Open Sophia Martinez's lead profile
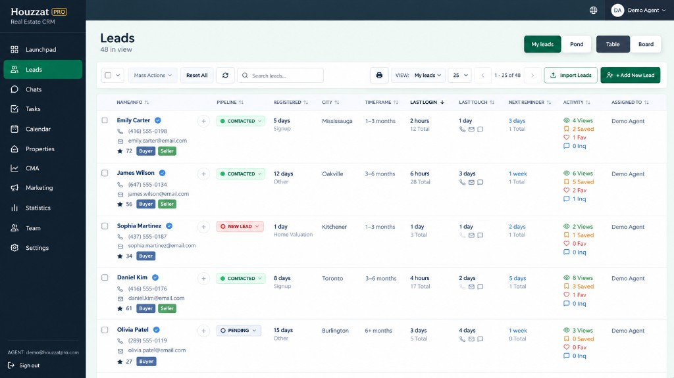Screen dimensions: 674x378 tap(139, 226)
